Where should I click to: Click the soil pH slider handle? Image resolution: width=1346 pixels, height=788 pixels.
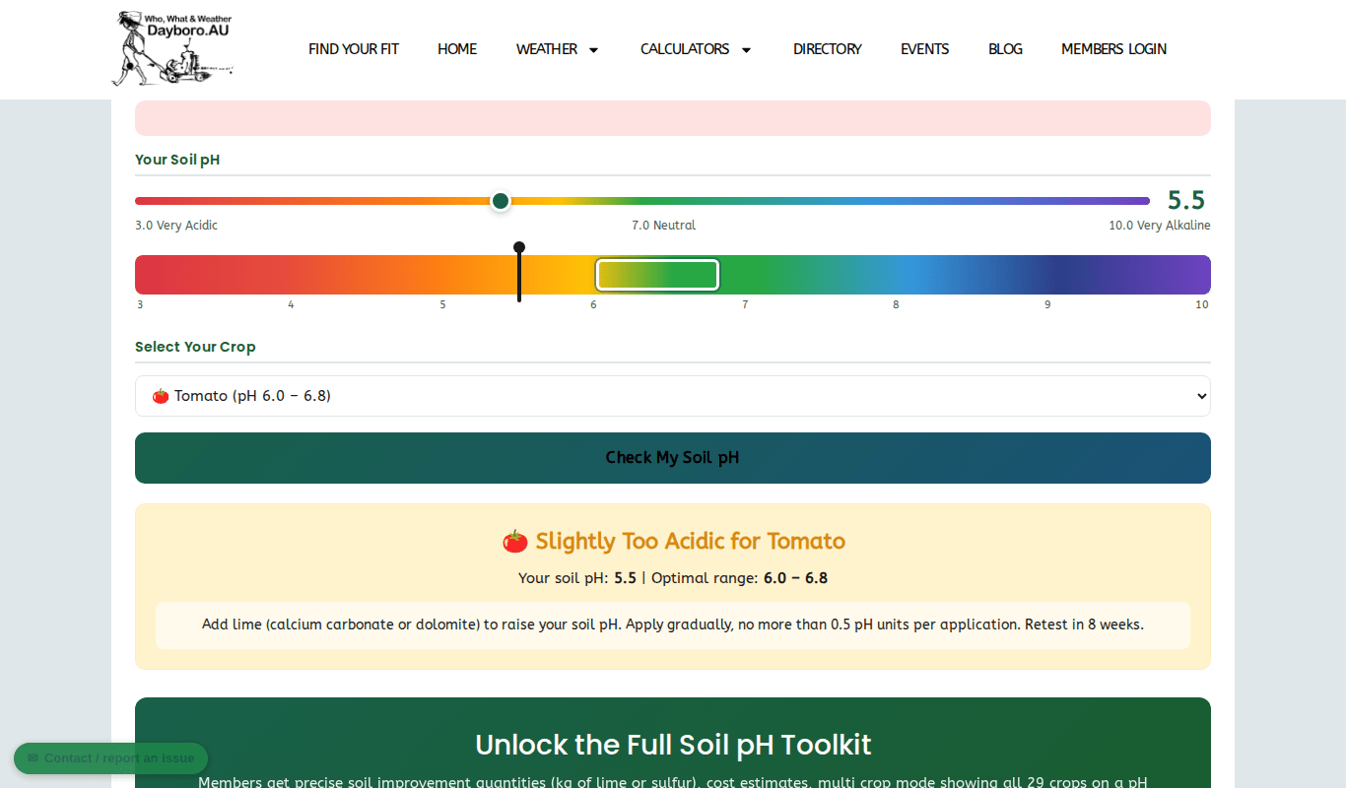pyautogui.click(x=501, y=201)
